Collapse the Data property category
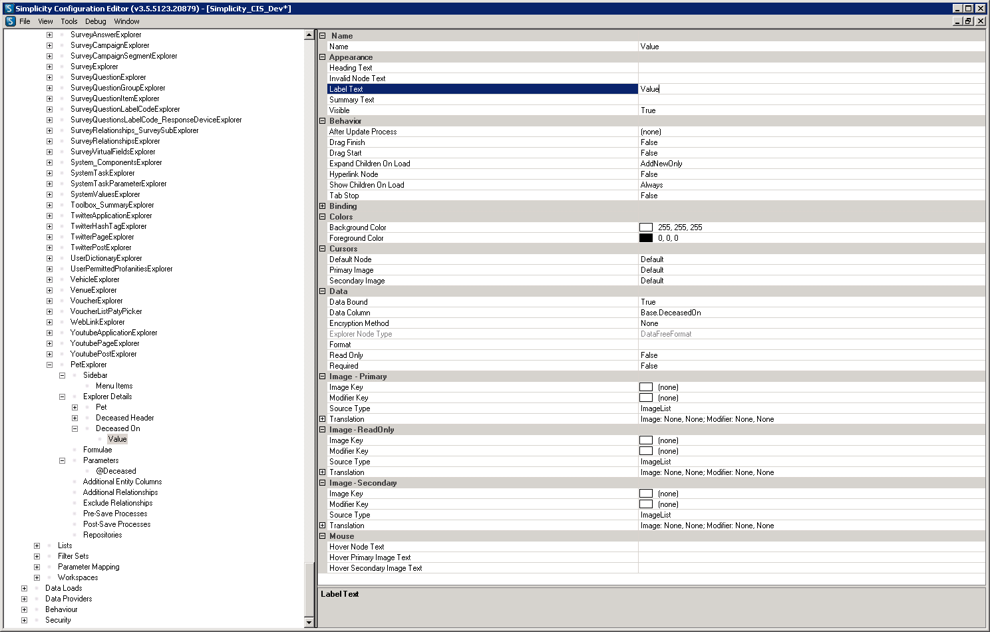 point(323,291)
